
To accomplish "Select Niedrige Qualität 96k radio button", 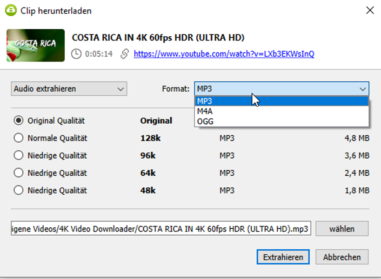I will point(19,155).
